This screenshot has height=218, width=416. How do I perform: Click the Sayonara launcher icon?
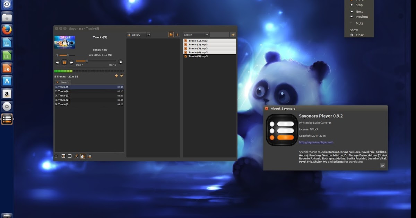pos(7,119)
